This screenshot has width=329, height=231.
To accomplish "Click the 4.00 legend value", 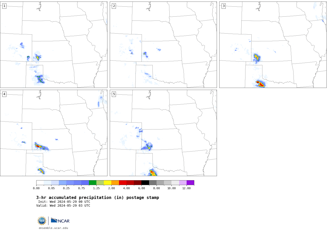I will (x=126, y=188).
